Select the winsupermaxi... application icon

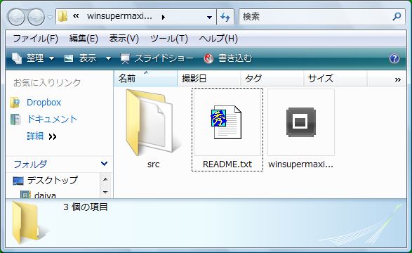pyautogui.click(x=301, y=122)
